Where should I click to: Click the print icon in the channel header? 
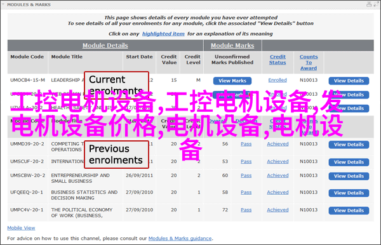tap(369, 4)
